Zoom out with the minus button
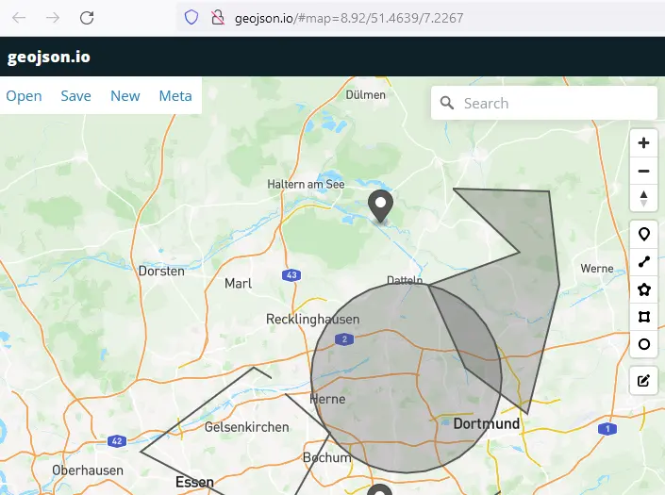Viewport: 665px width, 495px height. (643, 171)
